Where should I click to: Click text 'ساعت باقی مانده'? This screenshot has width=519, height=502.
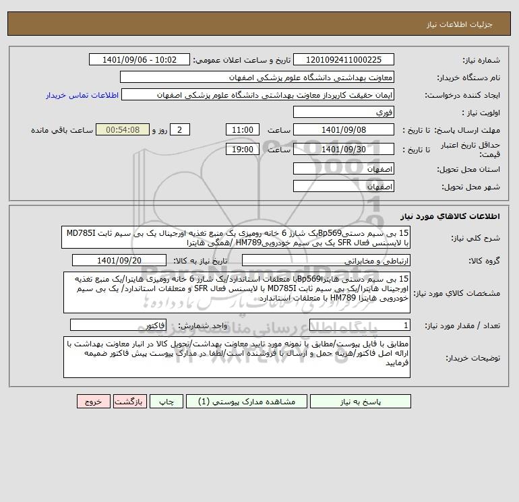[x=62, y=130]
